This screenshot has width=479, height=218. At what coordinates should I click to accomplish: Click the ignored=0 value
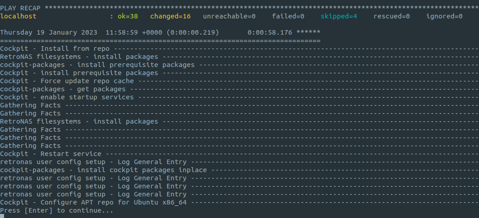pos(444,16)
